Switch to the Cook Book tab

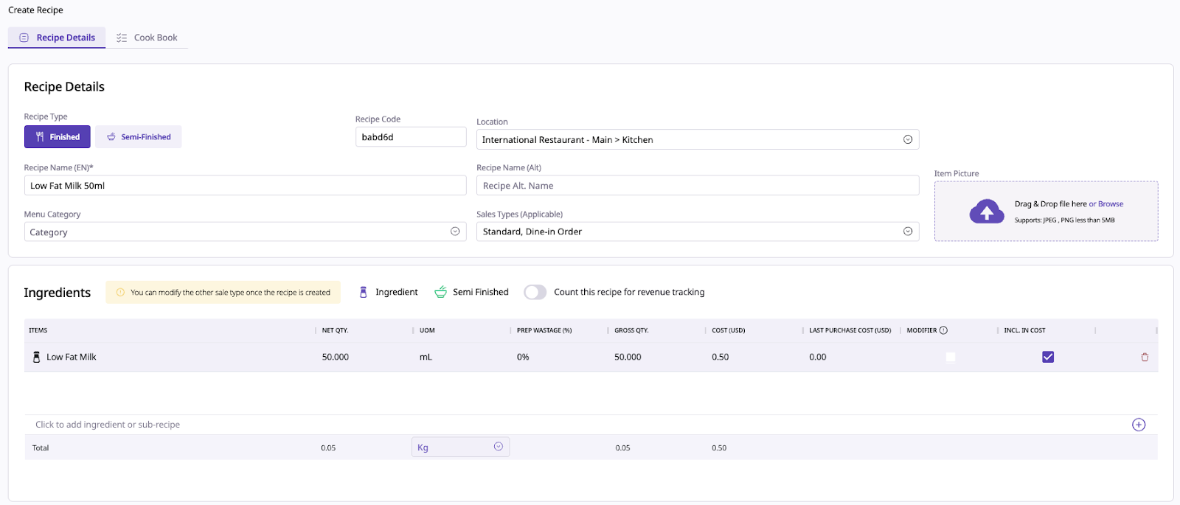coord(147,38)
